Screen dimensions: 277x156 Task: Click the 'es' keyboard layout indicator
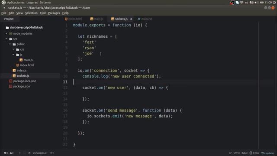pos(246,3)
